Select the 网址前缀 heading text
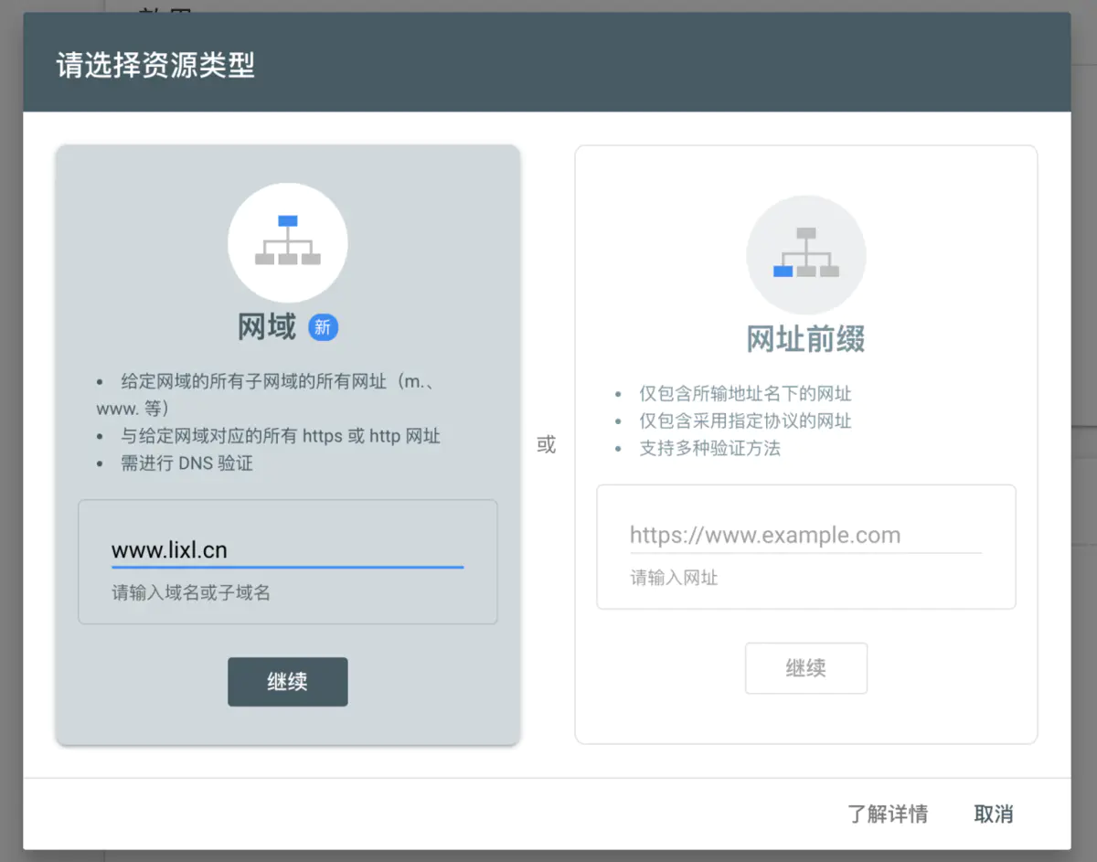 point(805,339)
